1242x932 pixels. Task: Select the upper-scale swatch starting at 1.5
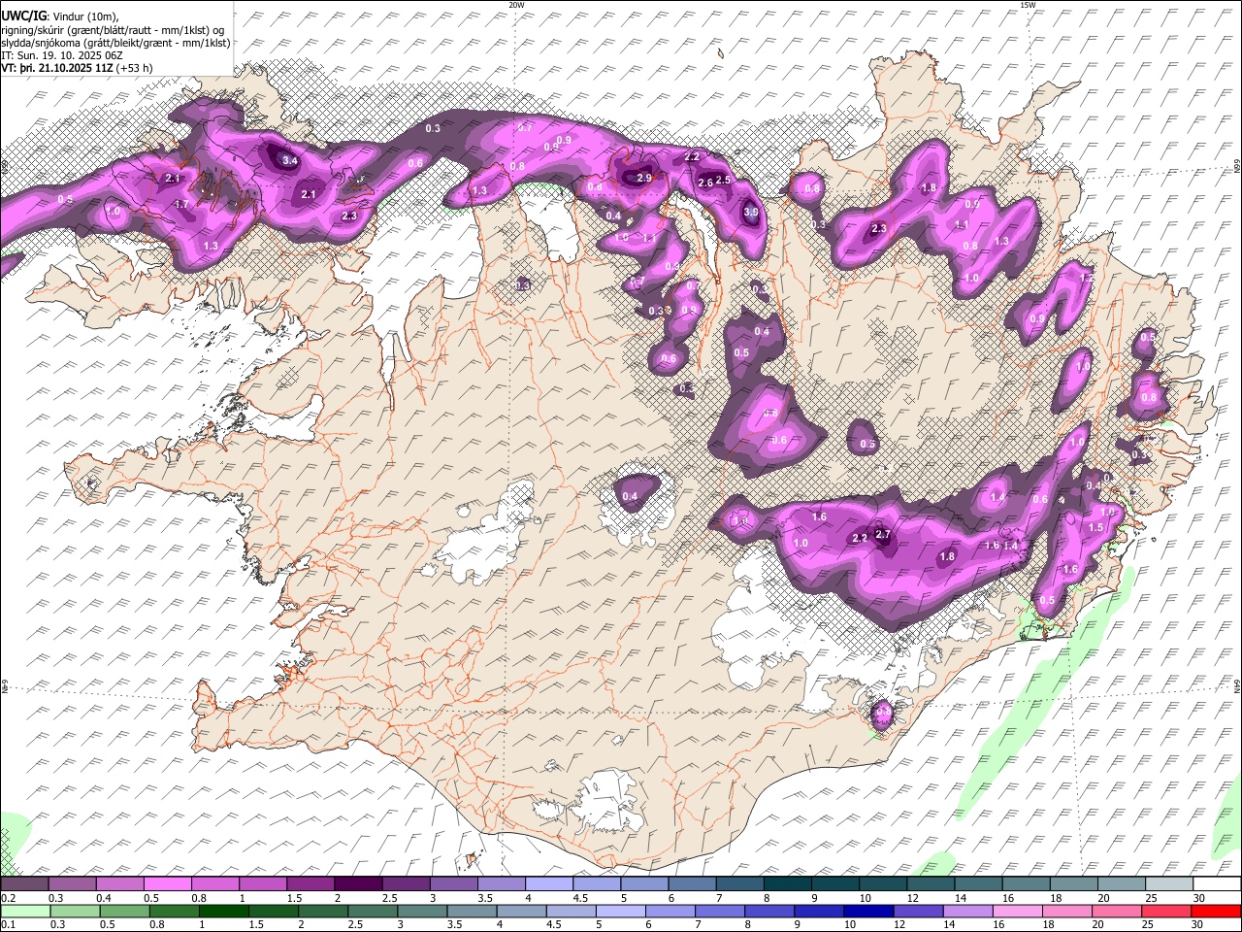point(310,884)
